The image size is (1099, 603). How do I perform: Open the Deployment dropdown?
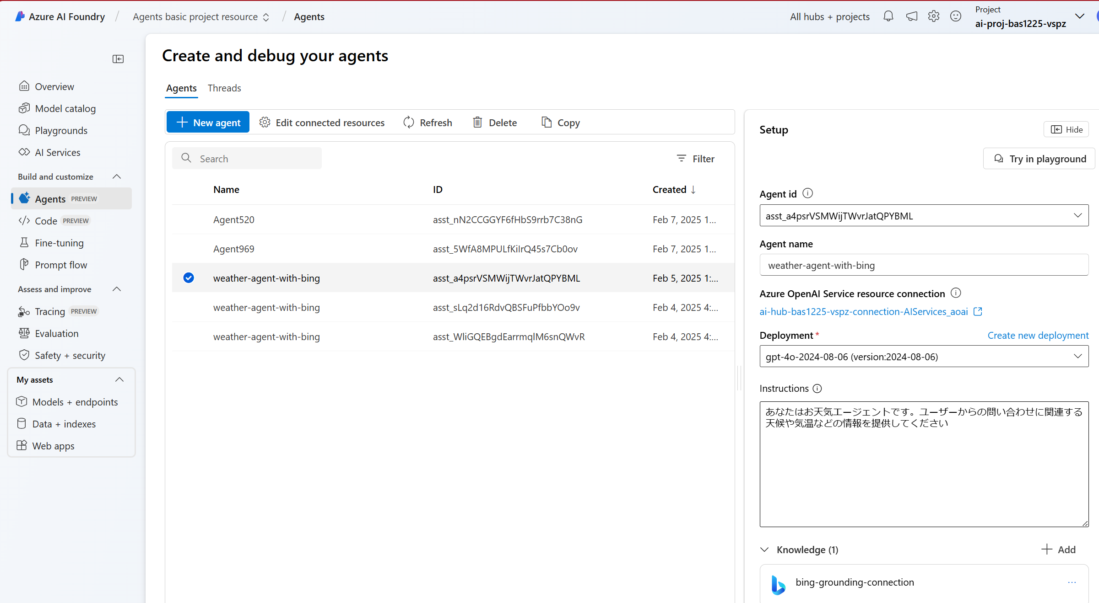(x=924, y=356)
